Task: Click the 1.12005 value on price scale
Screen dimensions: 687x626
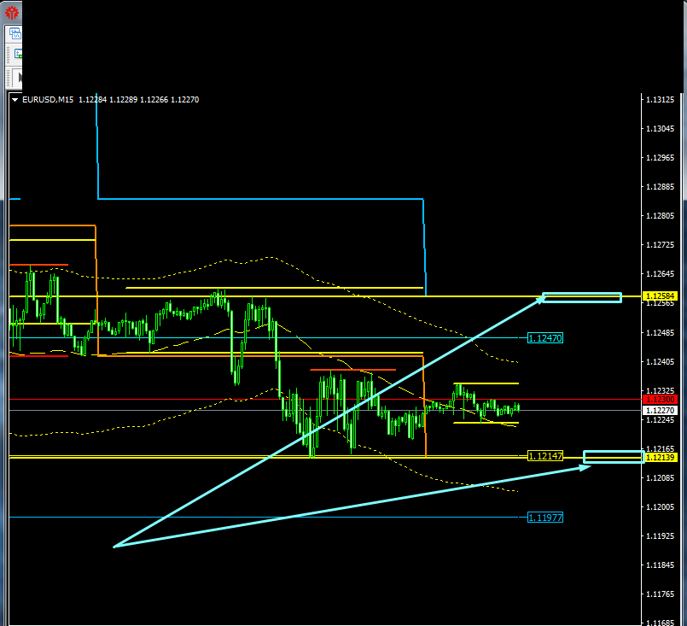Action: [661, 507]
